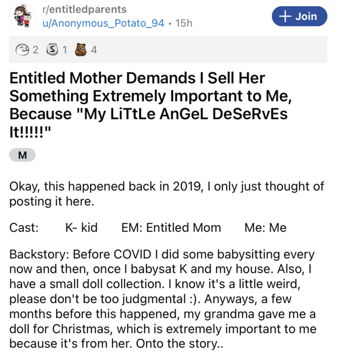Image resolution: width=337 pixels, height=355 pixels.
Task: Select the seal award count 2
Action: click(35, 50)
